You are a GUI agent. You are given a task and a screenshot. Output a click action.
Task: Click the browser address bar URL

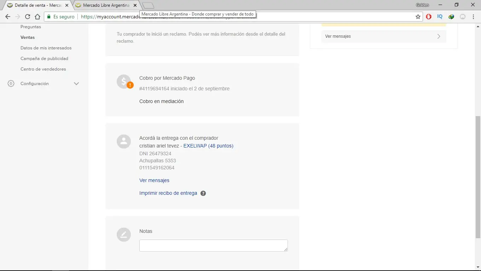click(233, 17)
